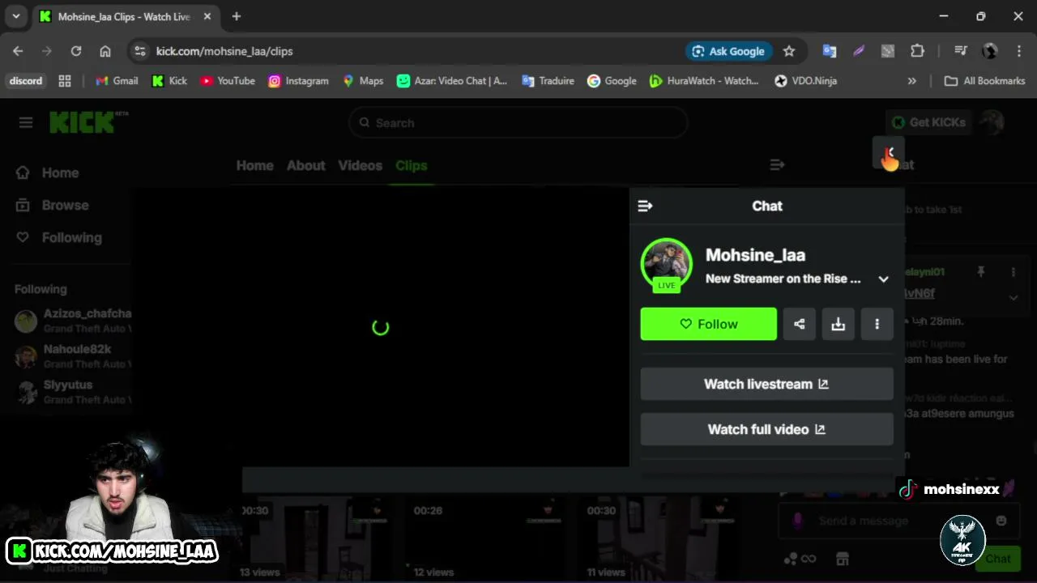The width and height of the screenshot is (1037, 583).
Task: Open the YouTube bookmark
Action: click(228, 81)
